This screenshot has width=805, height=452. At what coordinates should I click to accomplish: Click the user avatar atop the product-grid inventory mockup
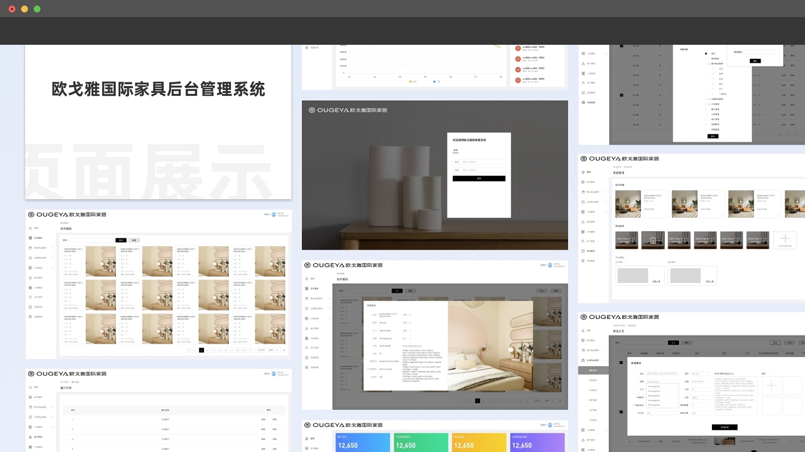coord(274,214)
